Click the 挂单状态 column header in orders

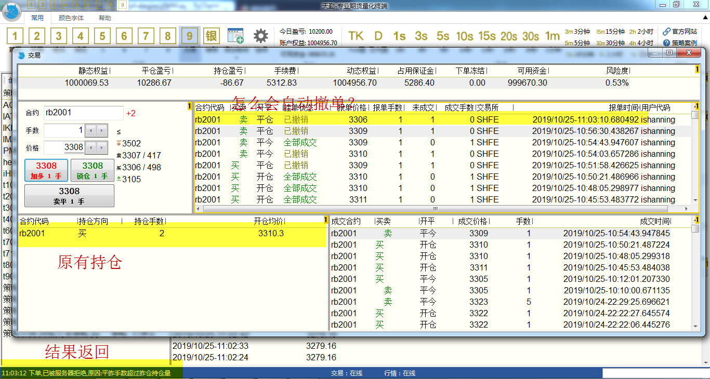pyautogui.click(x=298, y=108)
